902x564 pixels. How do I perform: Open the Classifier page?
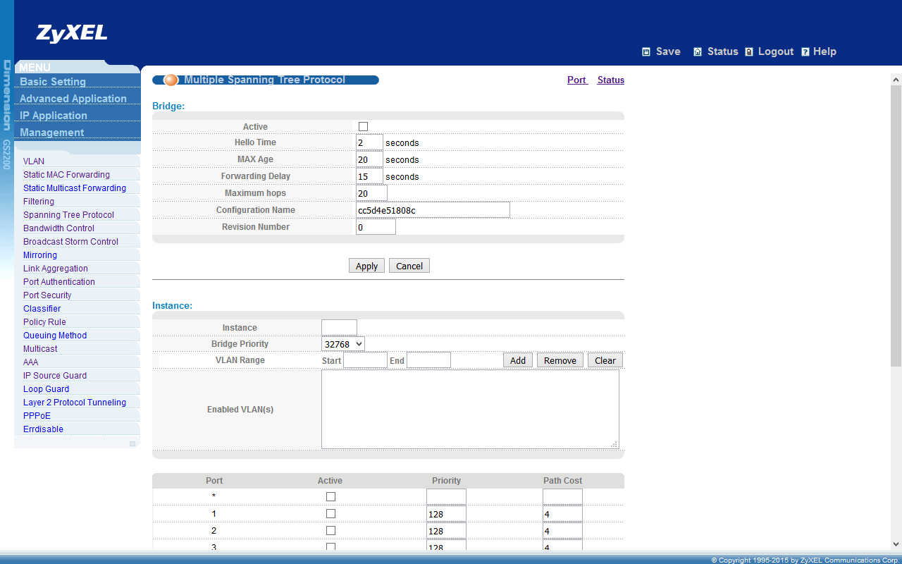point(42,309)
